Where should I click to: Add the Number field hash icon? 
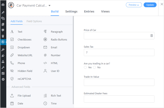tap(45, 55)
